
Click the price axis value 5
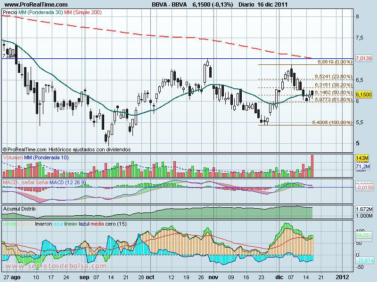pos(358,143)
